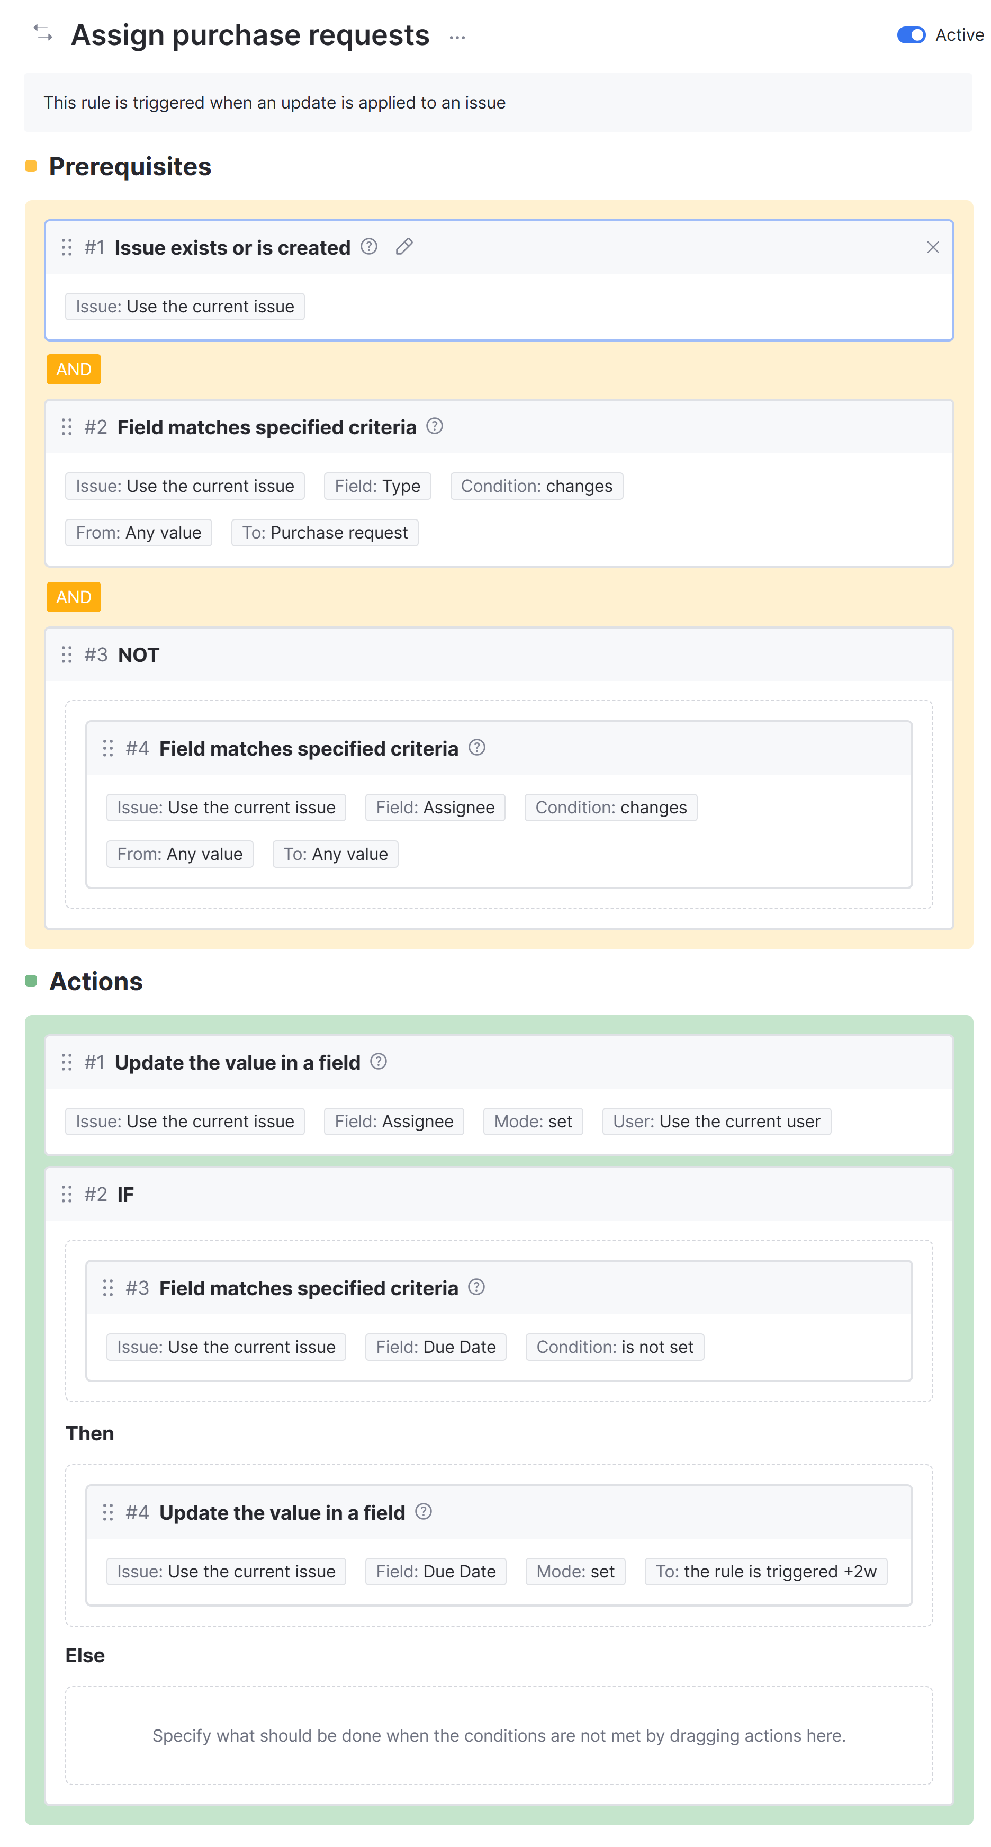Edit the User: Use the current user parameter
Screen dimensions: 991x1847
click(x=716, y=1122)
